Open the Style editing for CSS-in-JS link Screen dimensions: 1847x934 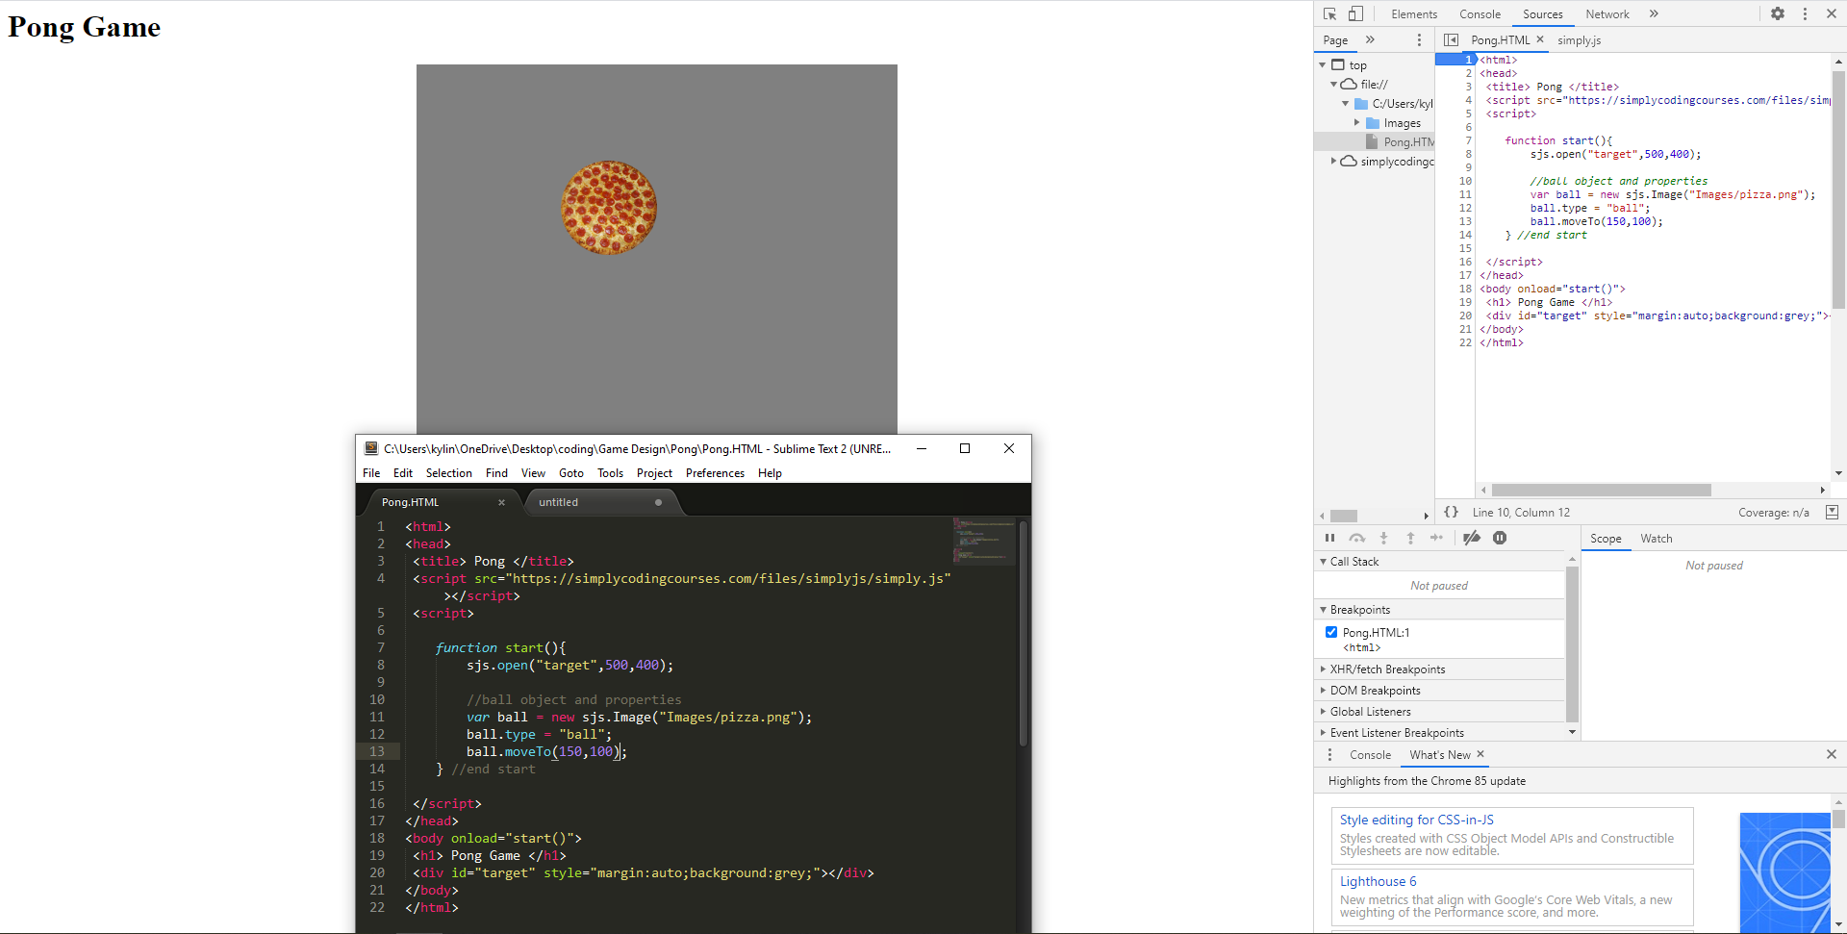pyautogui.click(x=1417, y=820)
